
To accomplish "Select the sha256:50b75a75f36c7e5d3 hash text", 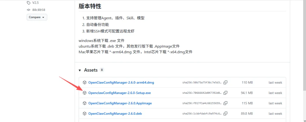I will (202, 82).
